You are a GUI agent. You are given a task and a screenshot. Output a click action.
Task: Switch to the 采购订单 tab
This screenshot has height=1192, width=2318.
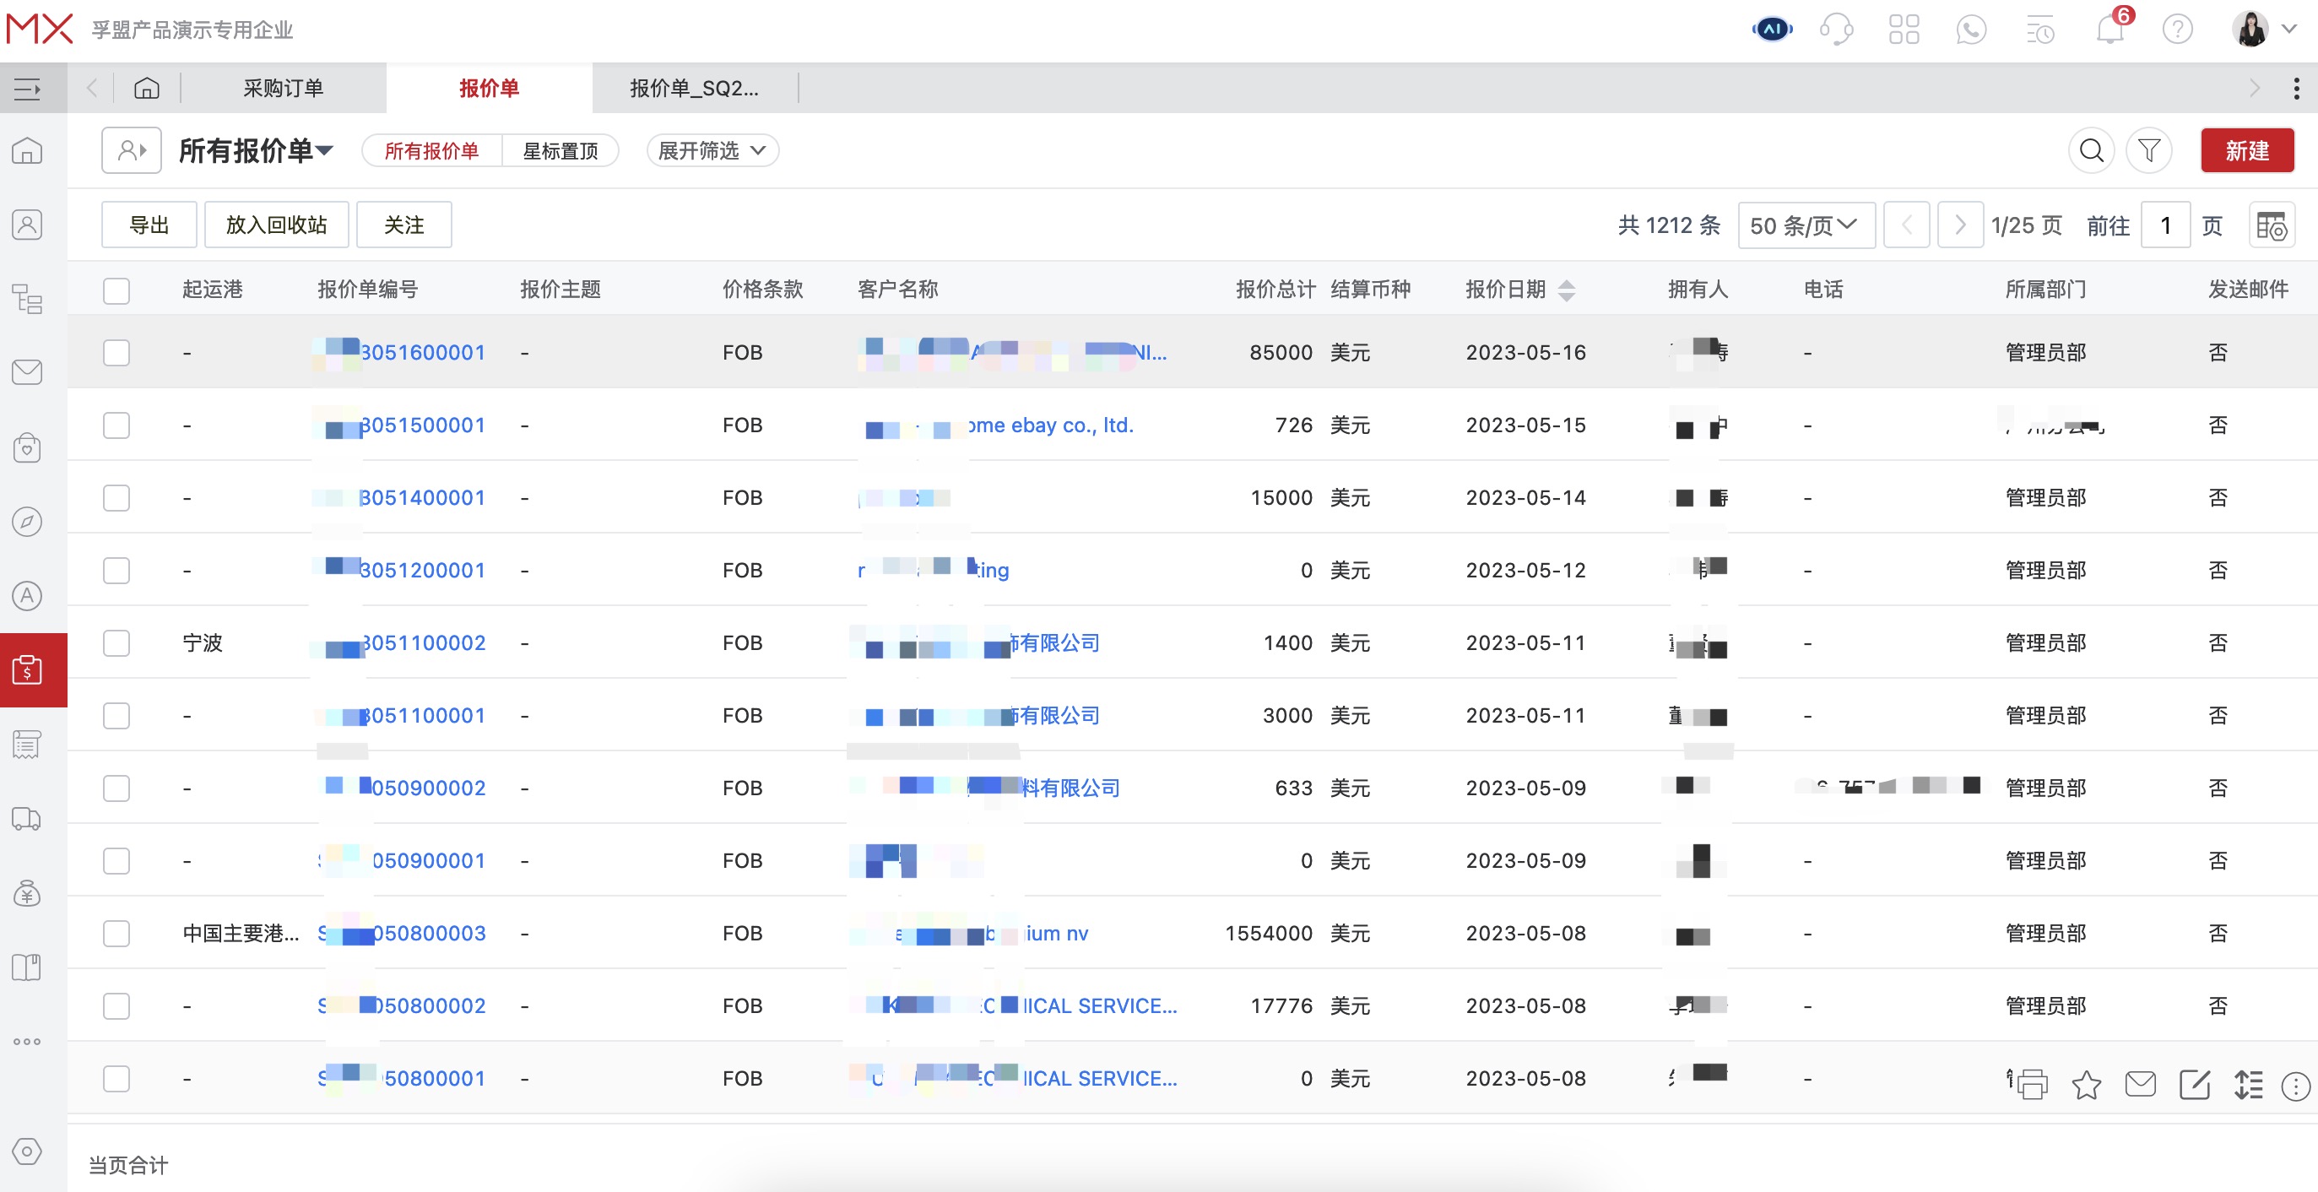[284, 87]
